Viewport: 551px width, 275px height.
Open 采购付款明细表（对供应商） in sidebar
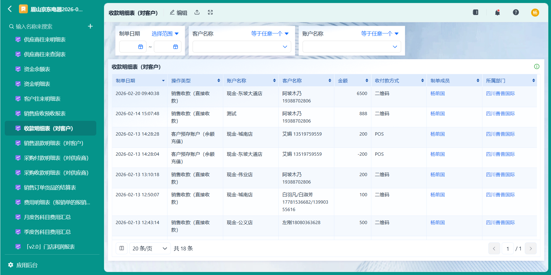[x=56, y=158]
